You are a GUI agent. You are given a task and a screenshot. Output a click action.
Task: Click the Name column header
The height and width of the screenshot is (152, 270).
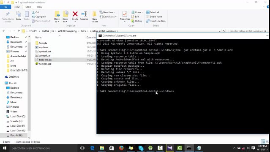(38, 37)
